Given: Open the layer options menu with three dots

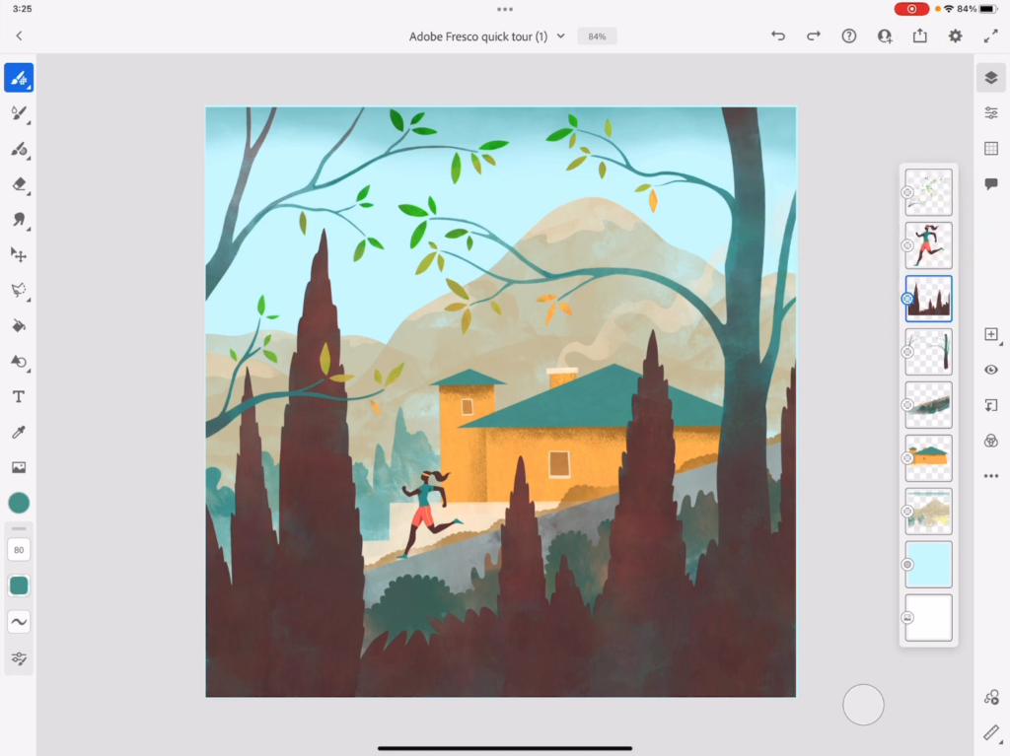Looking at the screenshot, I should (990, 476).
